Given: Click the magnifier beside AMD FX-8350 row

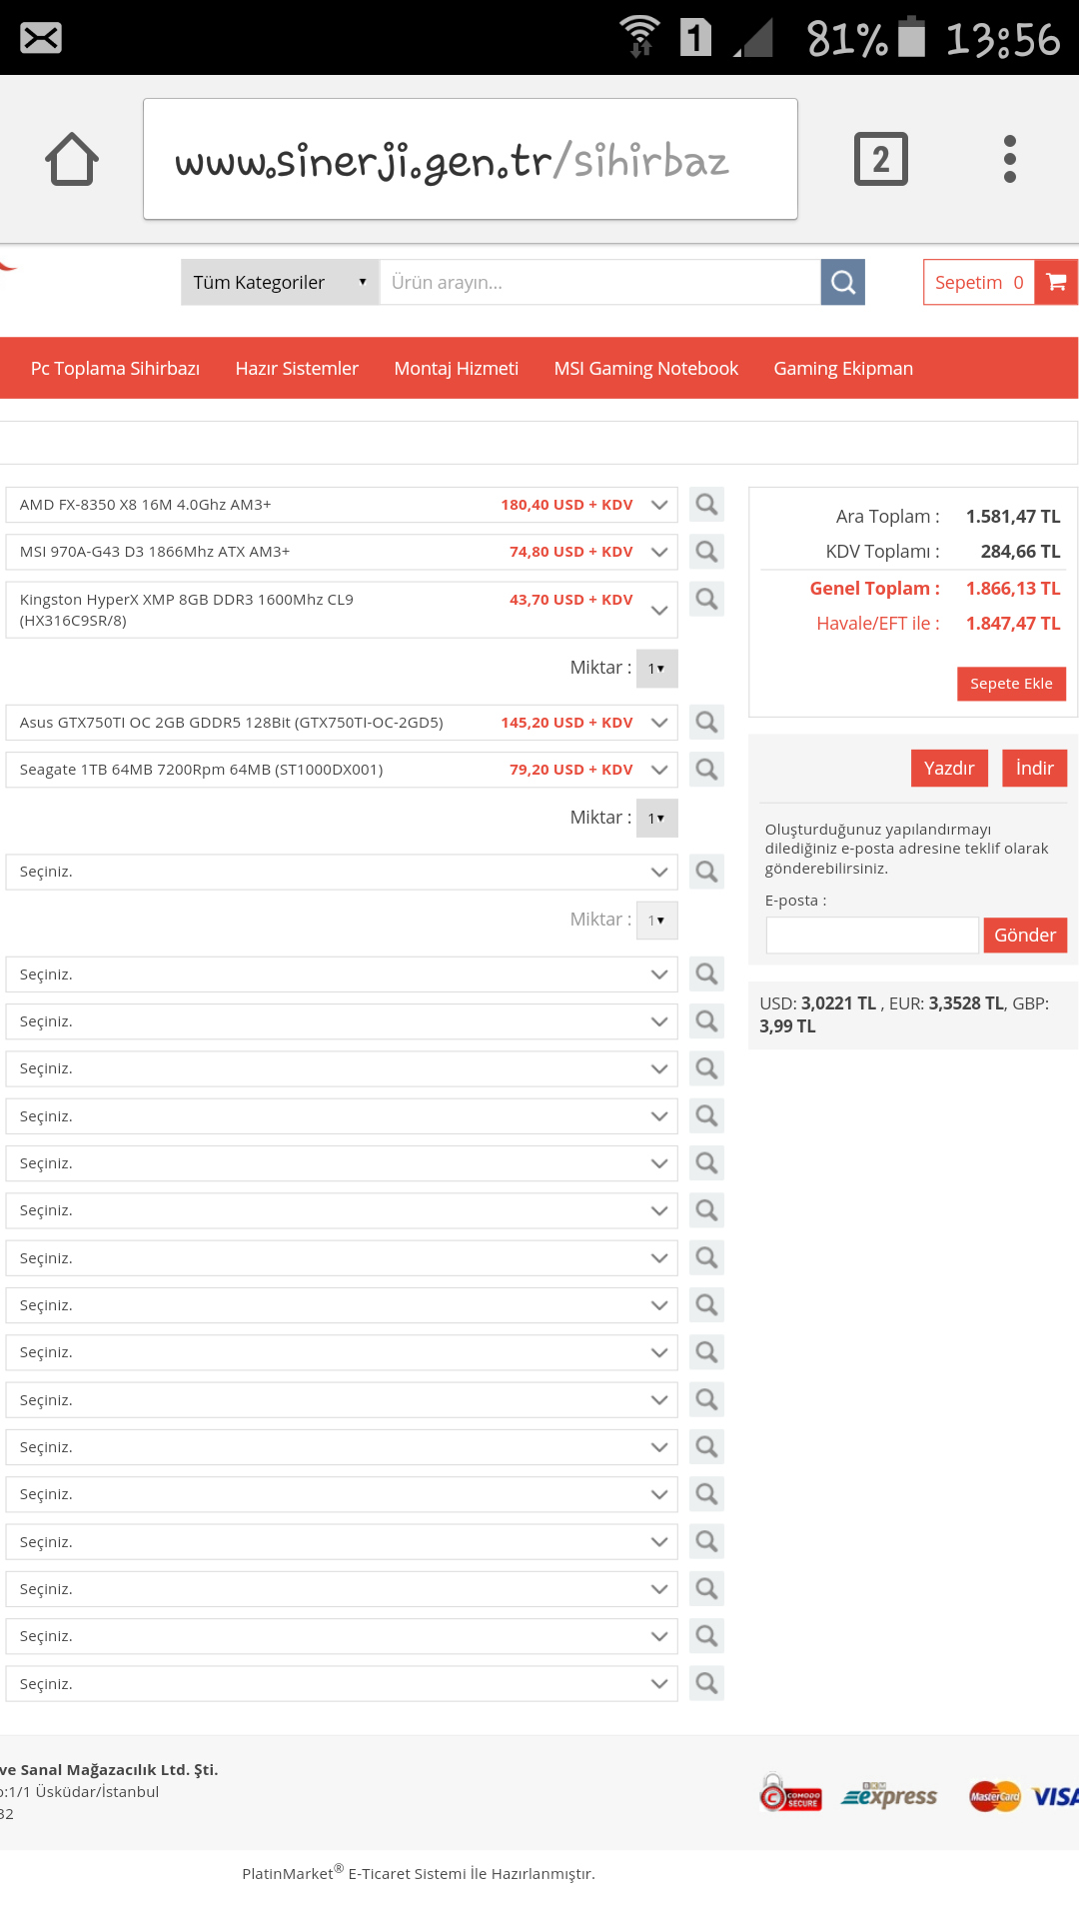Looking at the screenshot, I should coord(706,504).
